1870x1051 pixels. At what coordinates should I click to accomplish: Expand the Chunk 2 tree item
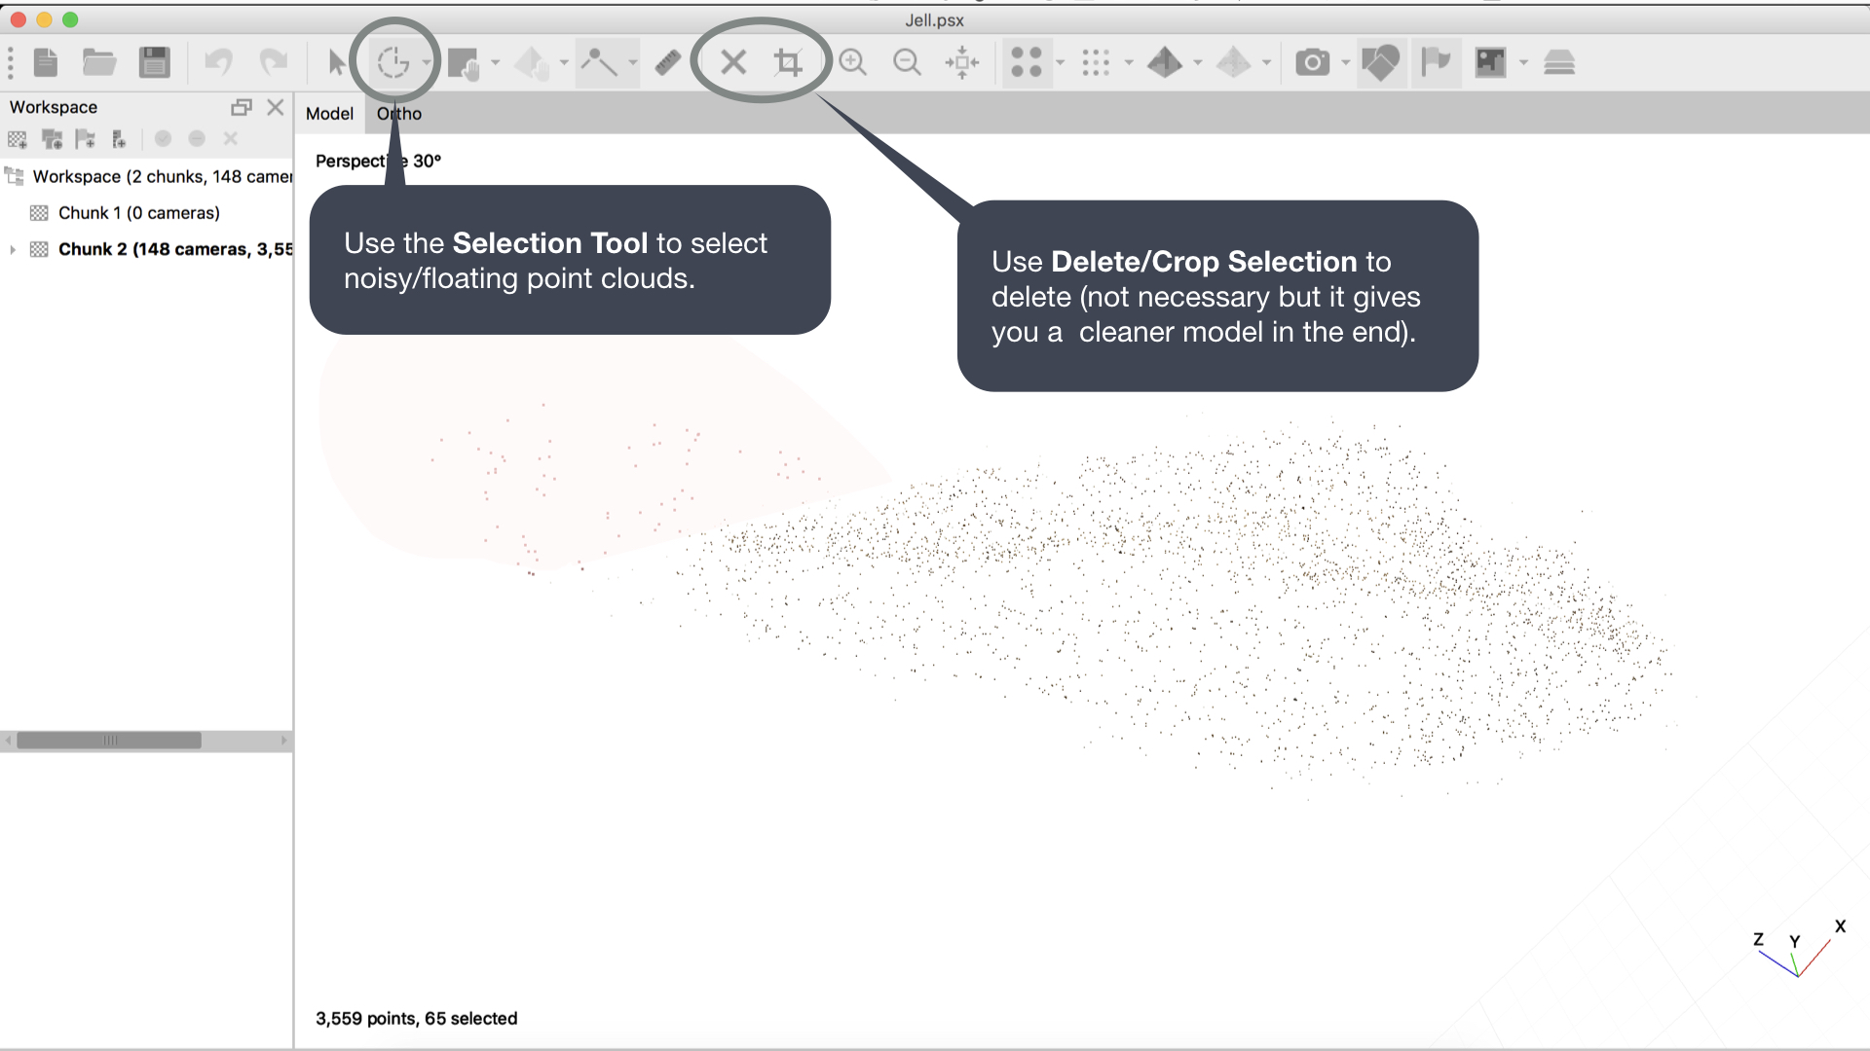pyautogui.click(x=13, y=249)
